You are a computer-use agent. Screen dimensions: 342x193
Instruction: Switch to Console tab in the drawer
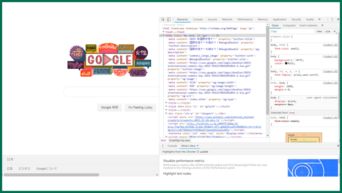coord(172,146)
